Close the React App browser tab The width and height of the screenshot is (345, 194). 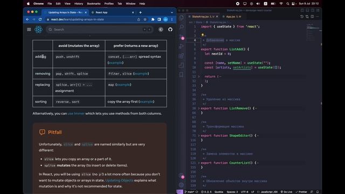tap(133, 12)
